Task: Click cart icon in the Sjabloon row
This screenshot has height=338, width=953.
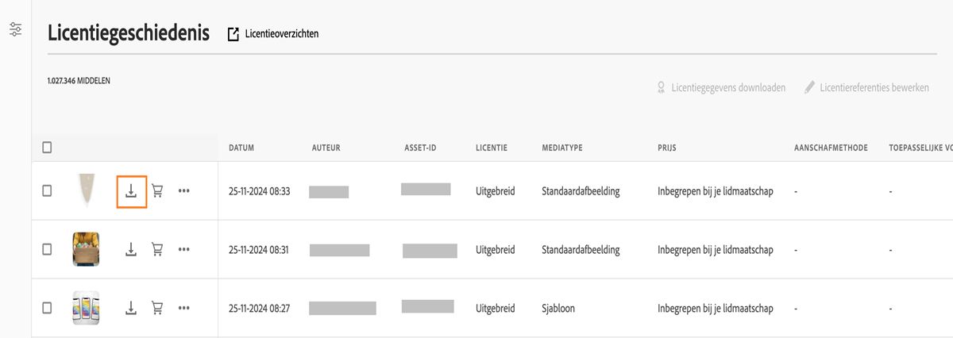Action: tap(157, 308)
